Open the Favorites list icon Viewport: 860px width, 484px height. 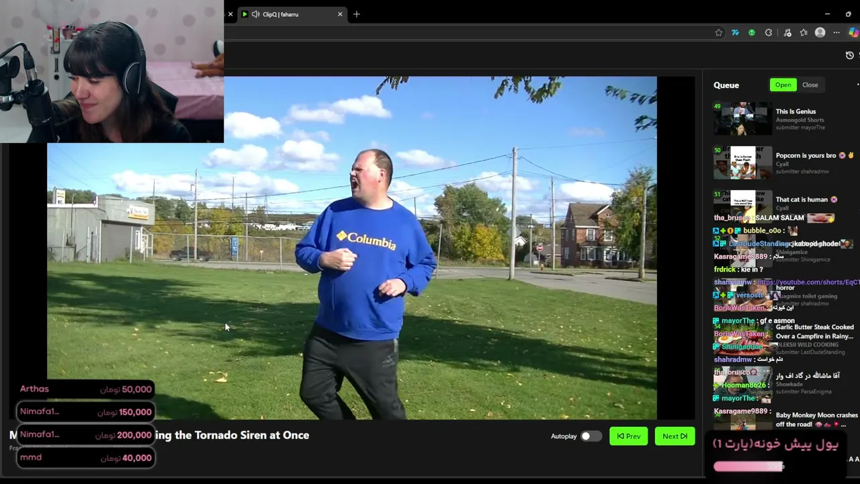[804, 32]
